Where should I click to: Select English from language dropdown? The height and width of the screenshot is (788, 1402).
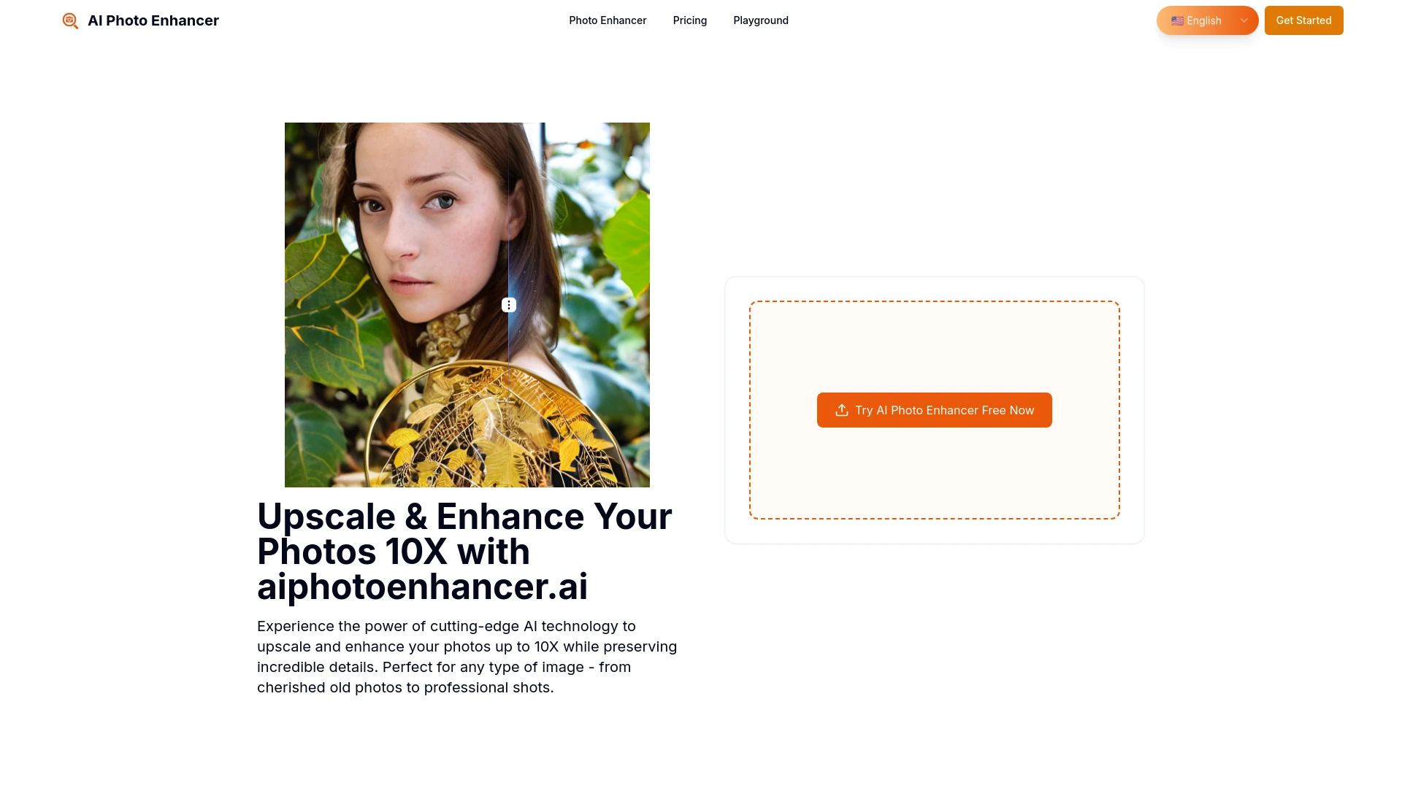(x=1208, y=20)
